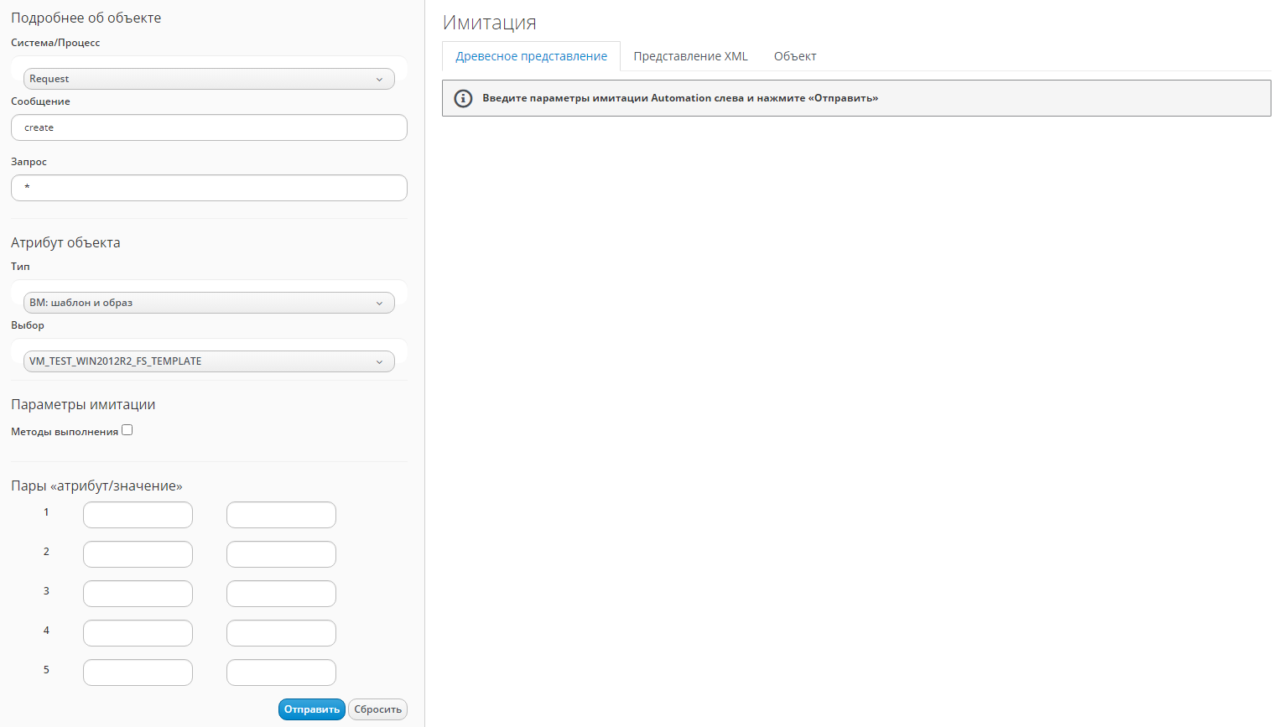
Task: Open the Система/Процесс dropdown showing Request
Action: tap(209, 79)
